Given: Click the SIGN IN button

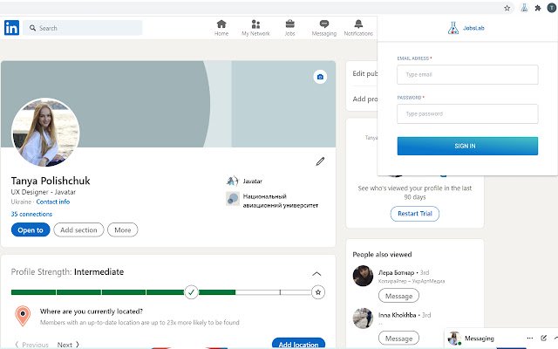Looking at the screenshot, I should tap(467, 146).
